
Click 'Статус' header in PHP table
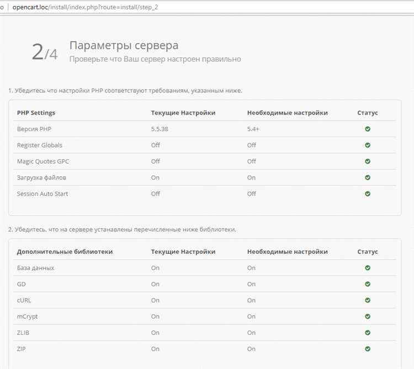[368, 113]
